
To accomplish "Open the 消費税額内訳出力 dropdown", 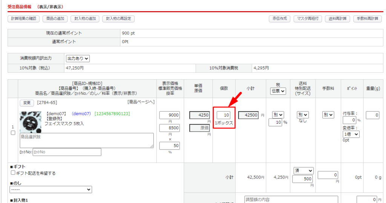I will click(78, 58).
